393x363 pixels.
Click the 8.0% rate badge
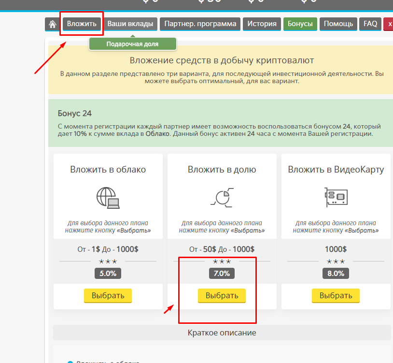[x=336, y=273]
